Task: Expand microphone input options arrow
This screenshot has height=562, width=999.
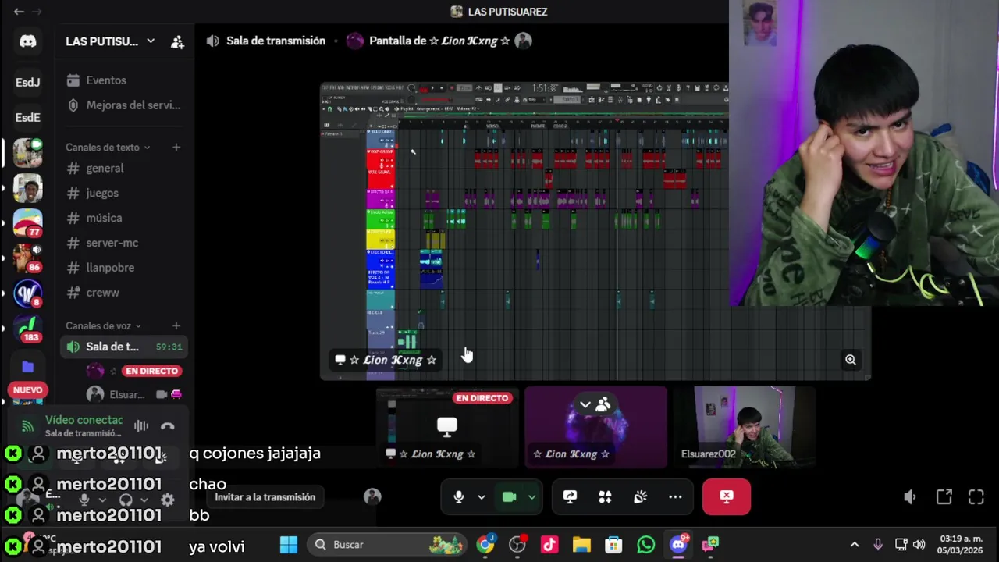Action: point(482,497)
